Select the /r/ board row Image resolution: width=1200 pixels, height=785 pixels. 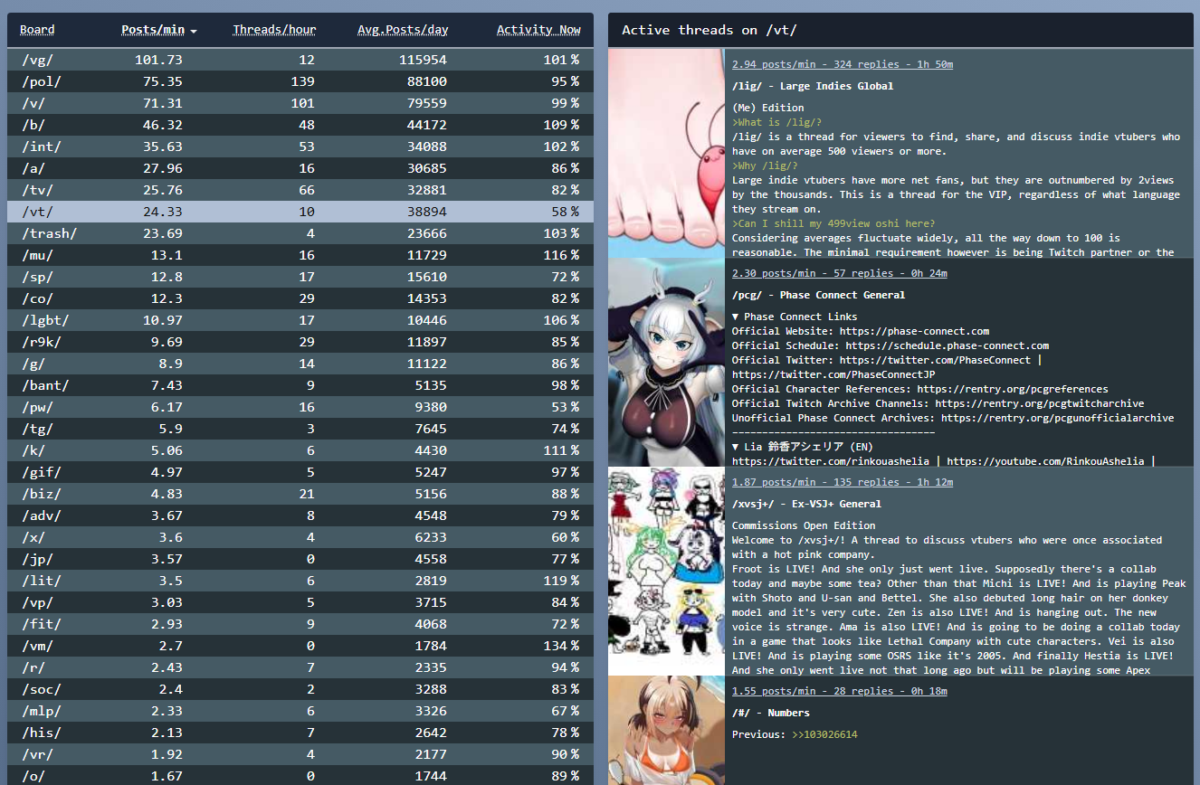[300, 667]
